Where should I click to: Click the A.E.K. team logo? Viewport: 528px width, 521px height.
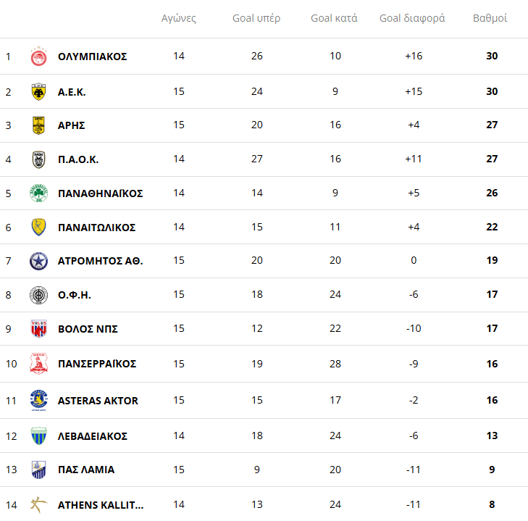coord(38,91)
